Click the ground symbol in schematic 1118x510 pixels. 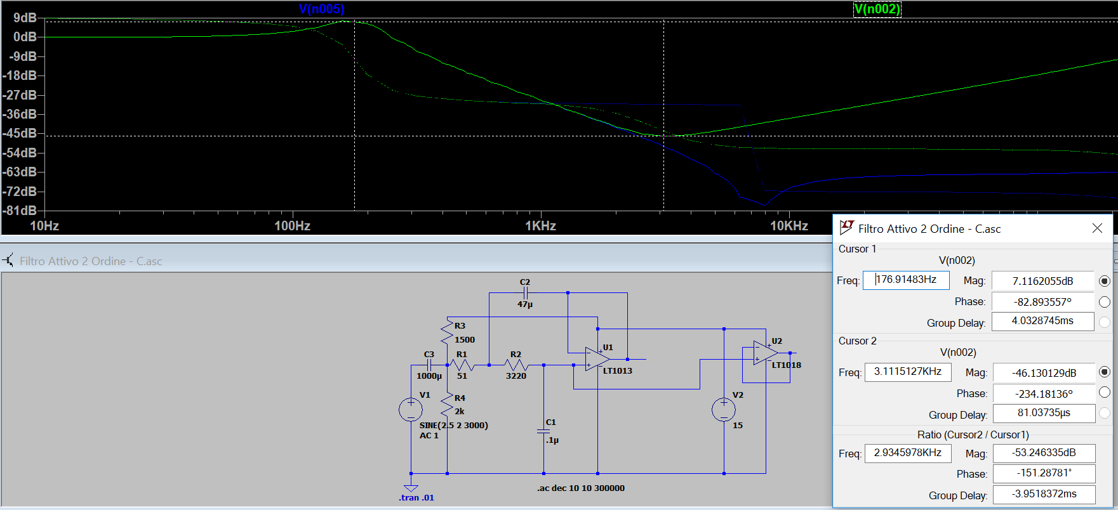click(411, 488)
